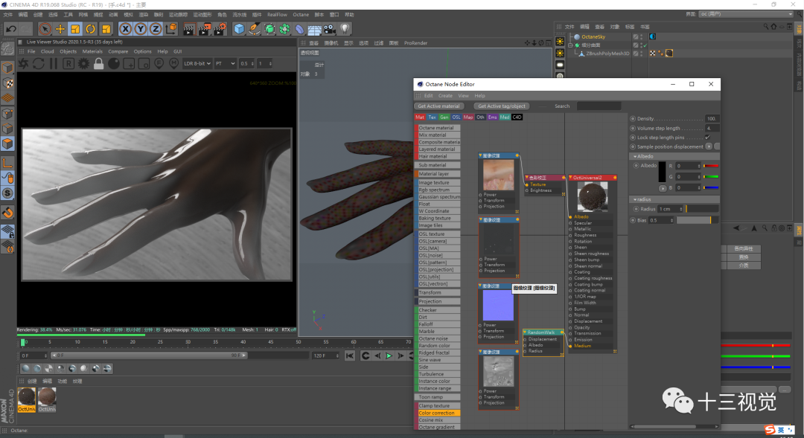The image size is (804, 438).
Task: Click the pick material M icon
Action: coord(173,63)
